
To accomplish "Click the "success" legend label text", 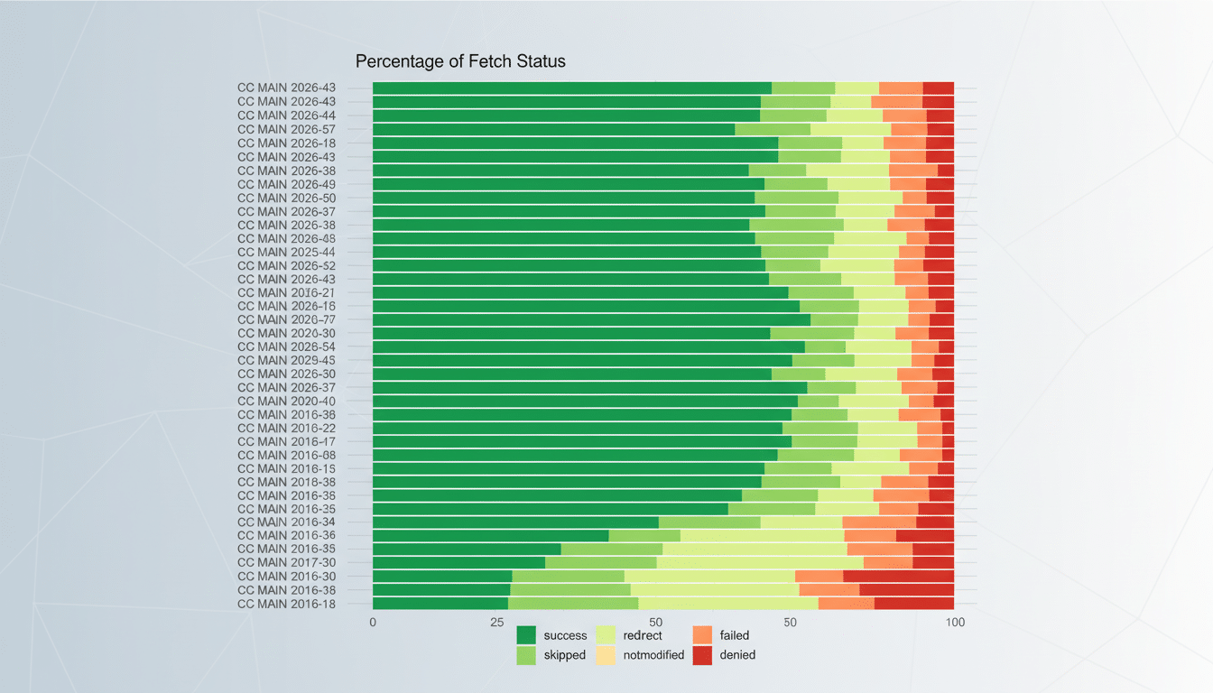I will pyautogui.click(x=566, y=635).
